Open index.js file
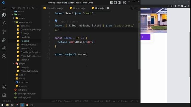This screenshot has height=107, width=191. [x=23, y=86]
